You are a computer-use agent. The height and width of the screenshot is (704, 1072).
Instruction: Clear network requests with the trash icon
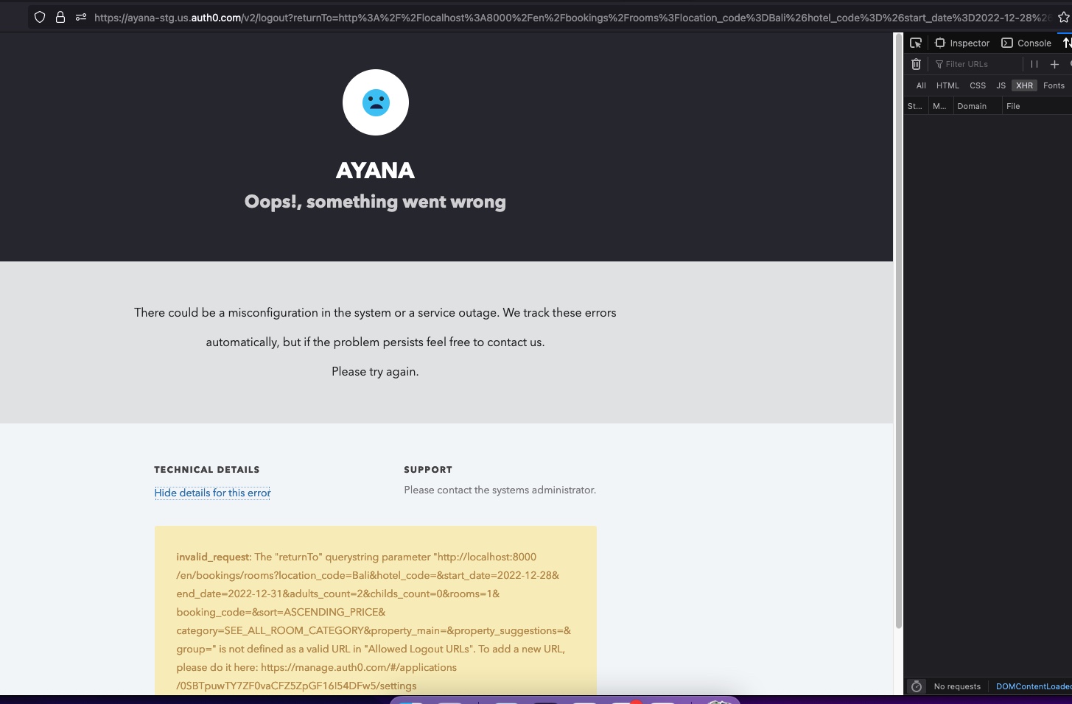(916, 64)
